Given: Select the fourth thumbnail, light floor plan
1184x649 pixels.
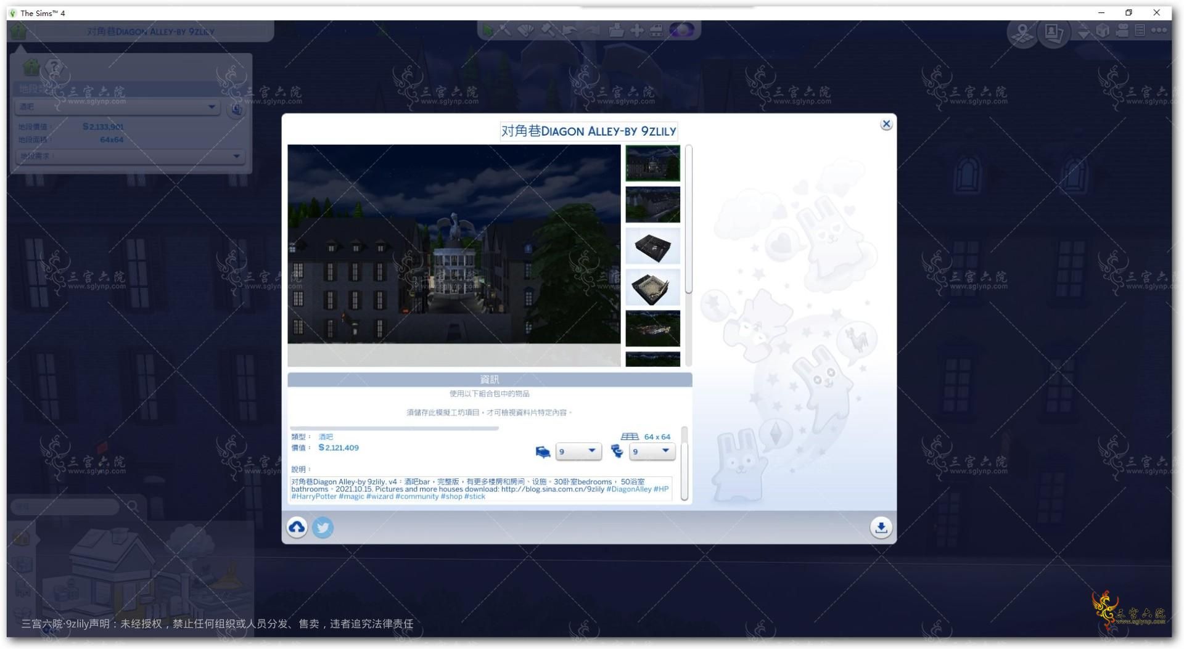Looking at the screenshot, I should point(652,287).
